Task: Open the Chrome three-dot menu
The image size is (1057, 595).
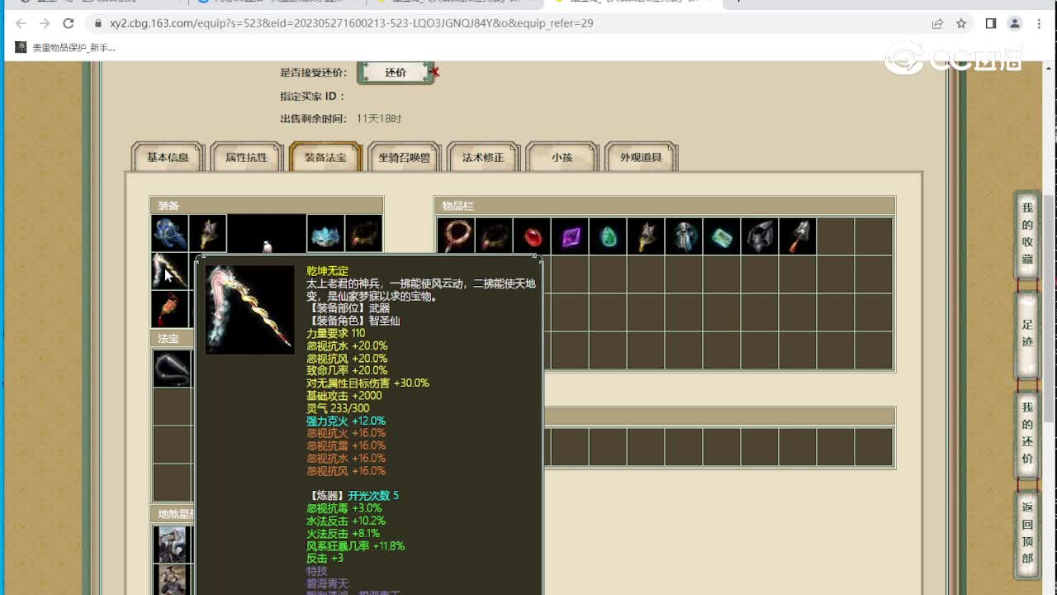Action: pos(1039,23)
